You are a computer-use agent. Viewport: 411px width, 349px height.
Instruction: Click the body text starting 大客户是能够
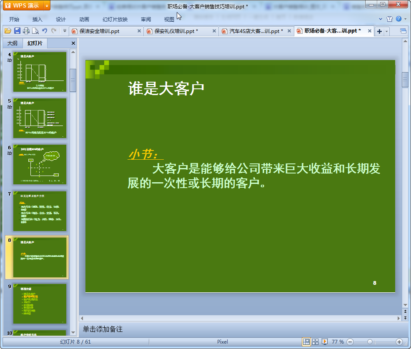coord(254,176)
